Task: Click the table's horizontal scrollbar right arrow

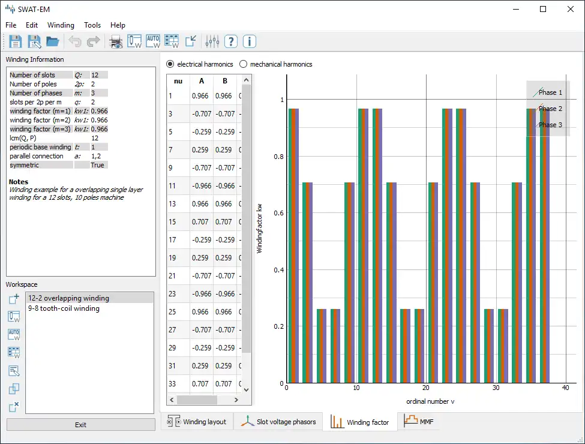Action: pyautogui.click(x=238, y=400)
